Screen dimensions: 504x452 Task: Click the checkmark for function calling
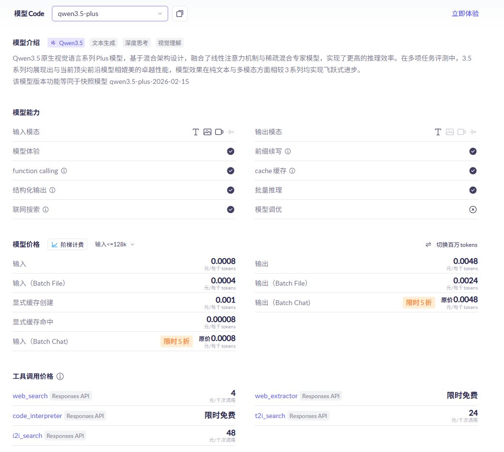tap(231, 171)
